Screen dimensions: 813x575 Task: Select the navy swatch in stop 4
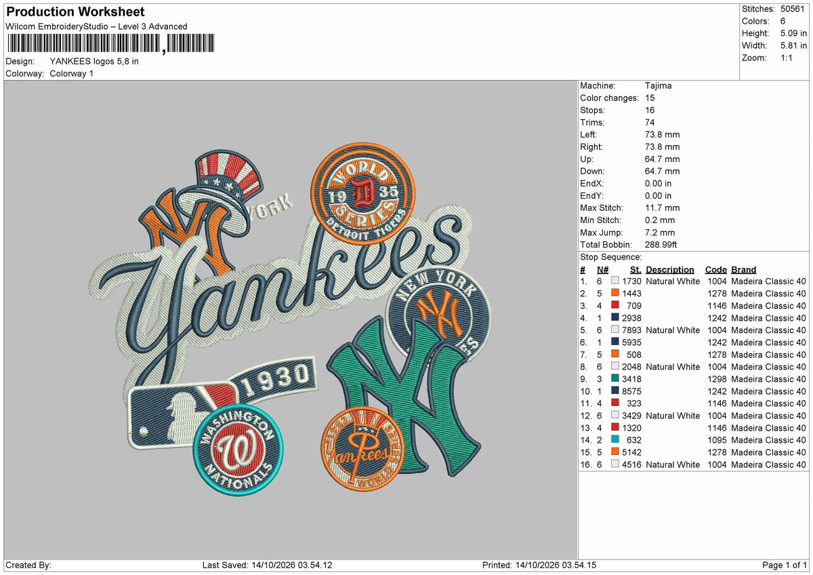(615, 317)
